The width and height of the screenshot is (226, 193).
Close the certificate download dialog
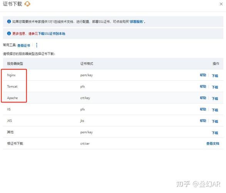tap(221, 4)
